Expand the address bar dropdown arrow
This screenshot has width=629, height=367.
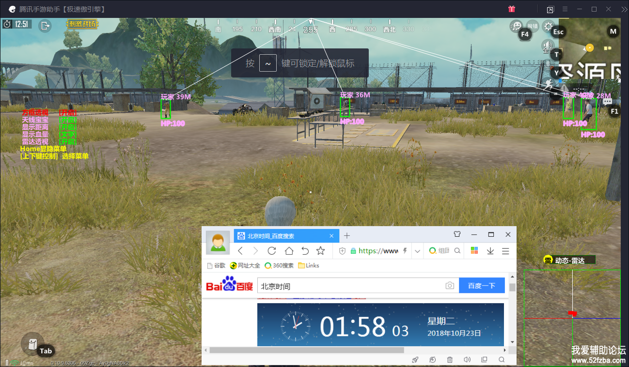click(x=417, y=251)
